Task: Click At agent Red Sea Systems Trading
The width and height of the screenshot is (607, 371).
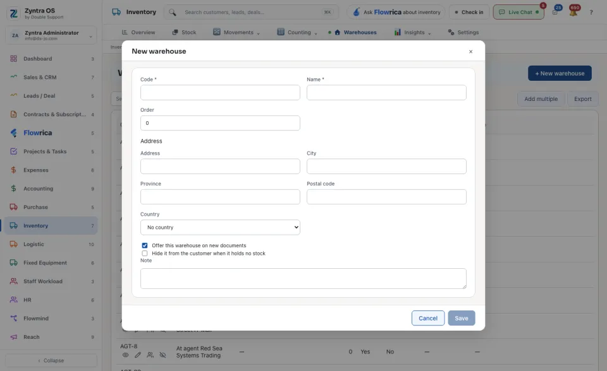Action: point(199,352)
